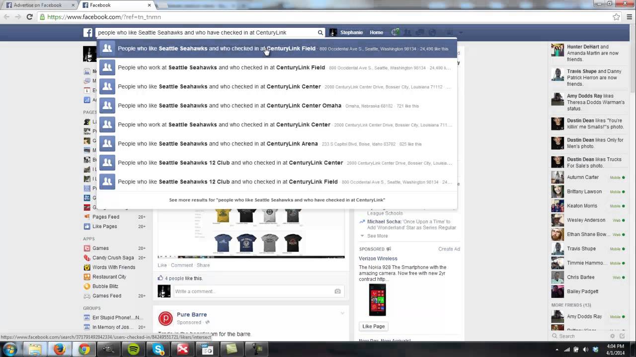636x357 pixels.
Task: Open the notifications globe icon
Action: point(432,33)
